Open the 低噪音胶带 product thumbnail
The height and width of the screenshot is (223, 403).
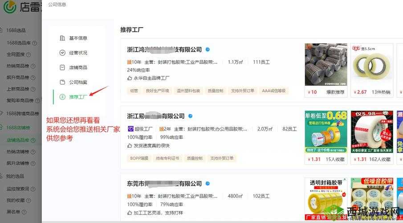tap(372, 199)
